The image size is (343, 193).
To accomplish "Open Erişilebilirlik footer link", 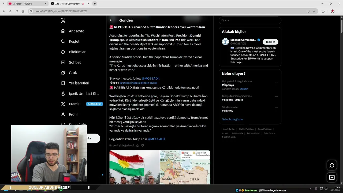I will coord(238,133).
